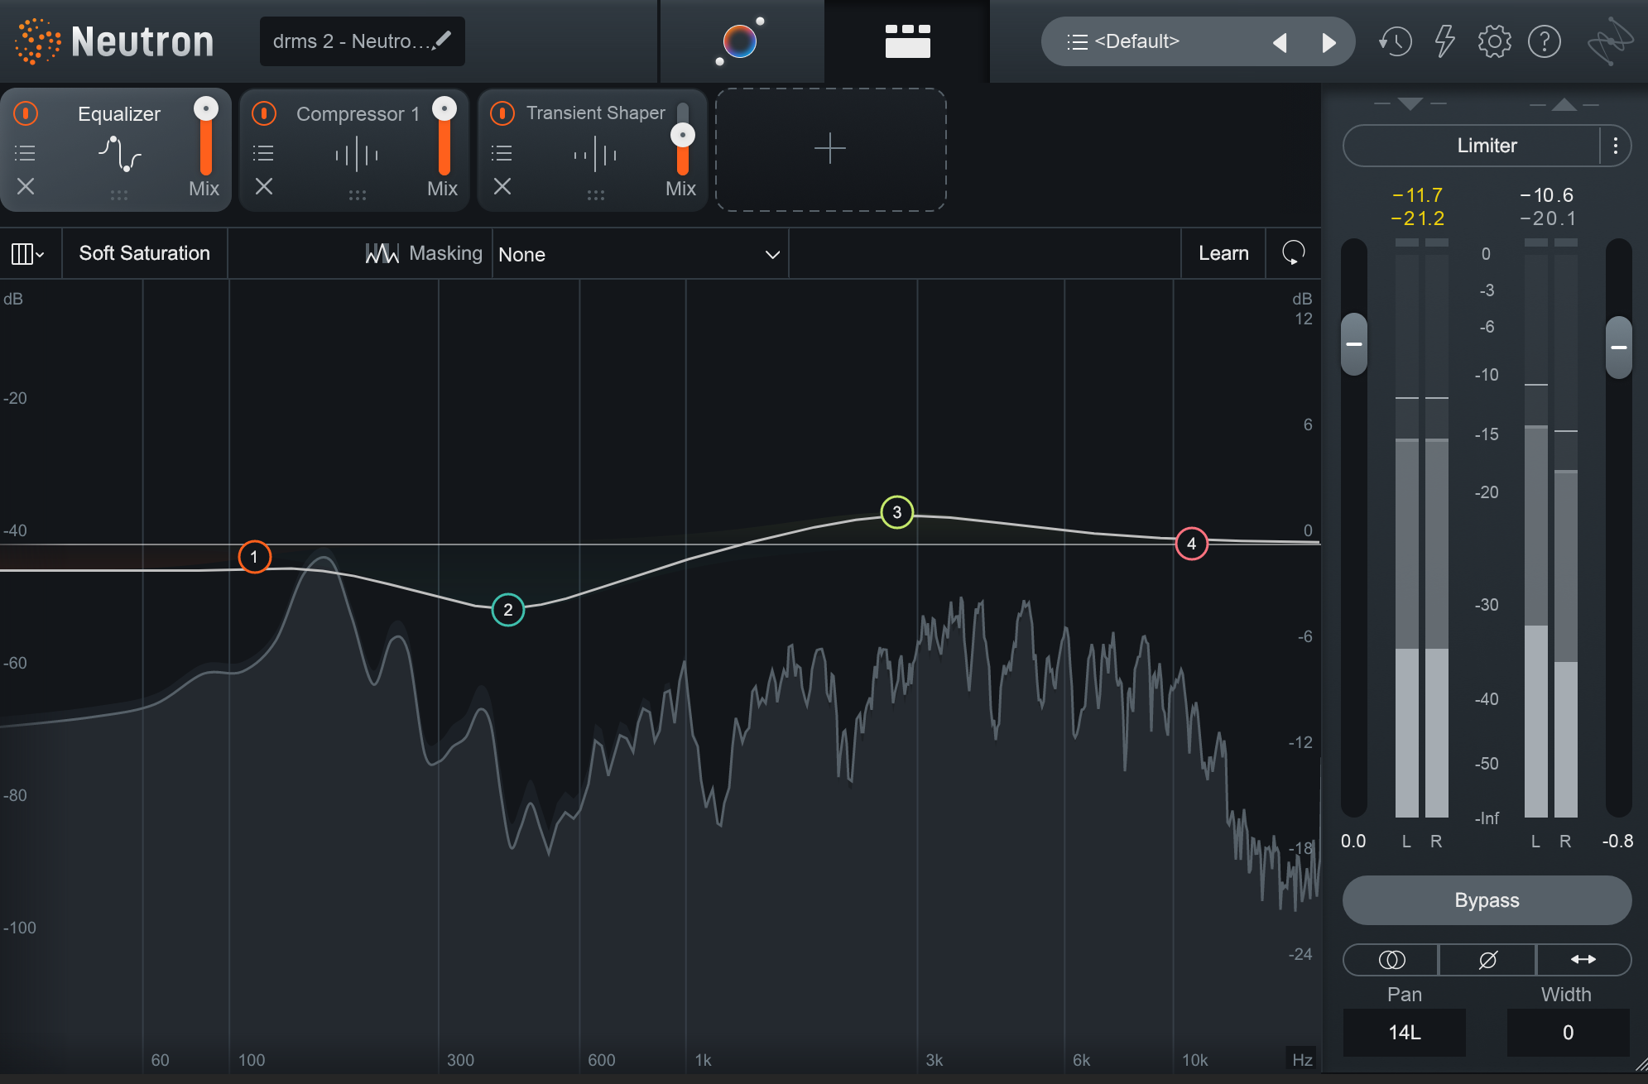Select EQ band node 4

(1192, 544)
